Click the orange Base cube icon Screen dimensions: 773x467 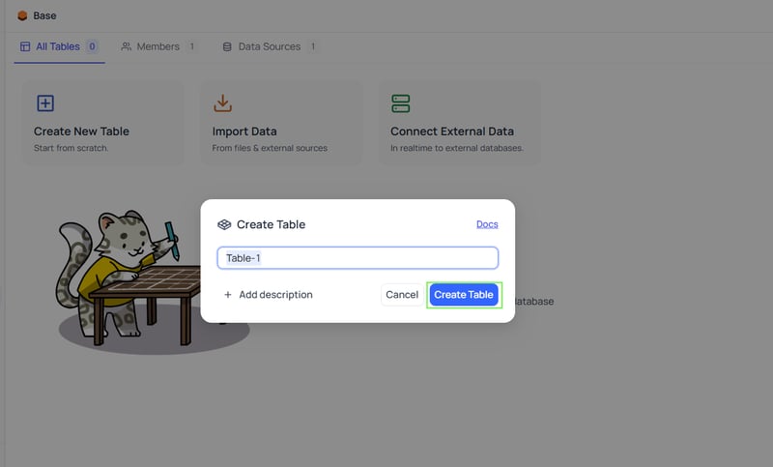point(22,15)
